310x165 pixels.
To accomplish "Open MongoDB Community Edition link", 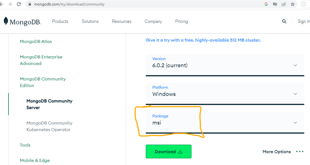I will 43,82.
